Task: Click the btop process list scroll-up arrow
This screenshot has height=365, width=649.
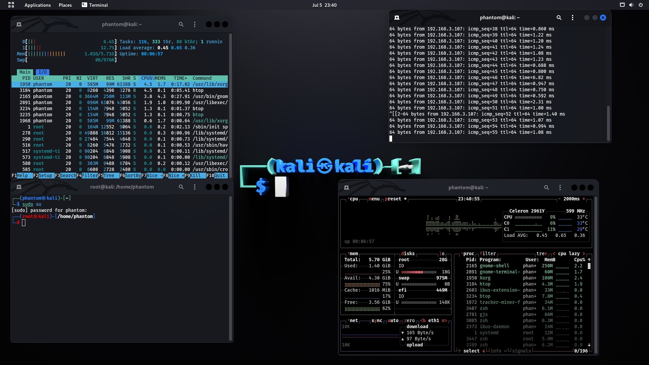Action: pyautogui.click(x=589, y=260)
